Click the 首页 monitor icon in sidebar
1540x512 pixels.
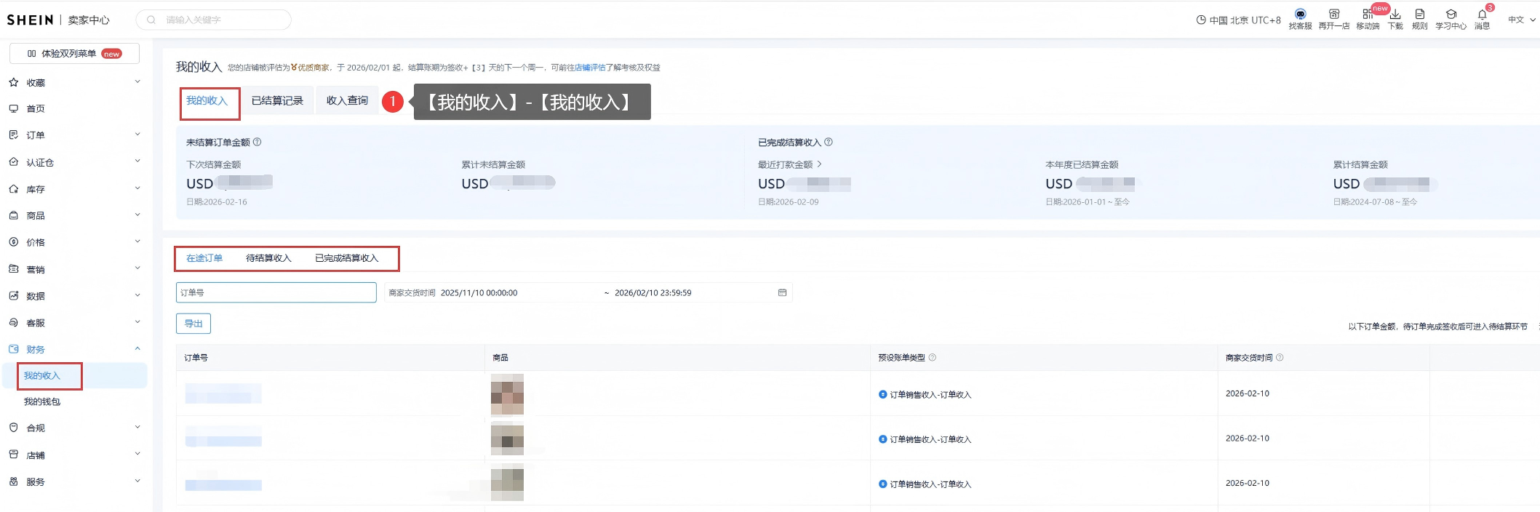pos(13,108)
